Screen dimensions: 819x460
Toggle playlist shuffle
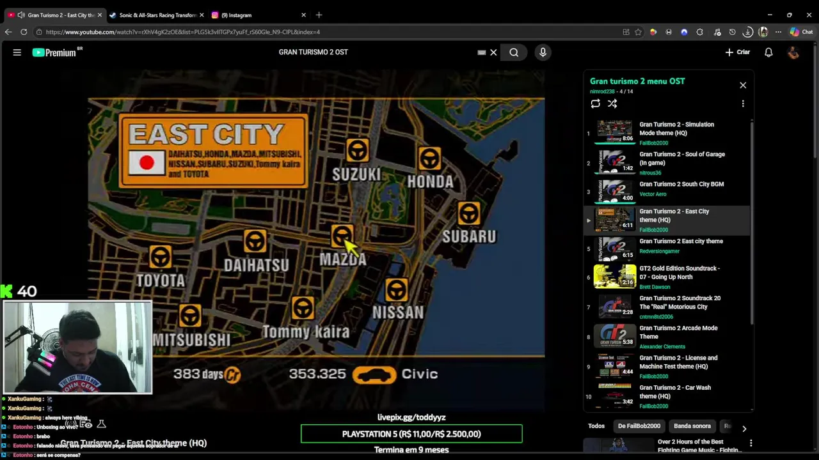pyautogui.click(x=612, y=103)
